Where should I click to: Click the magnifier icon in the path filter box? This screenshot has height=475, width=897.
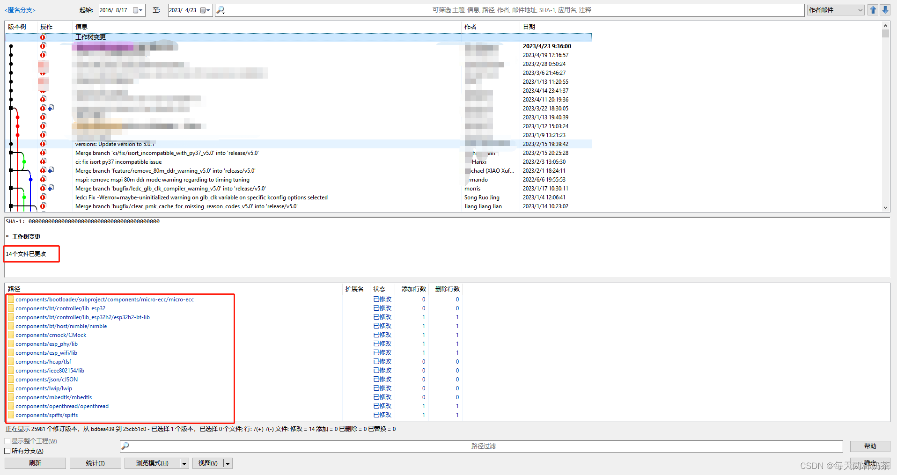pos(125,446)
